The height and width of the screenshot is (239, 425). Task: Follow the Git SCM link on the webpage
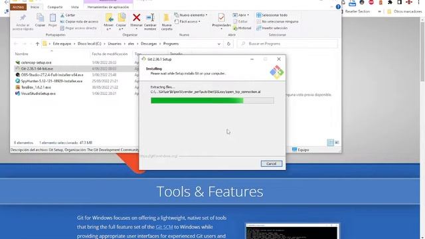pos(164,227)
